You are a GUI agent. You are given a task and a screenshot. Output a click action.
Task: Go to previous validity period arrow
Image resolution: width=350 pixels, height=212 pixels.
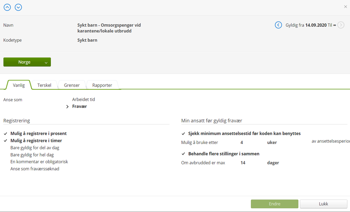point(278,25)
